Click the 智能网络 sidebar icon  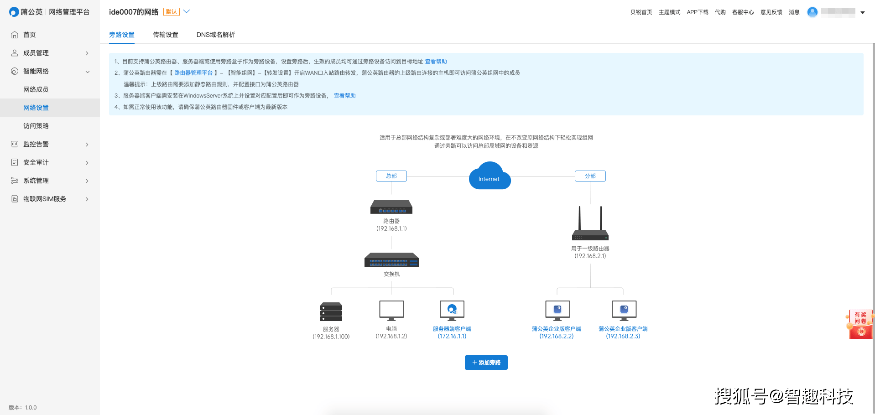pos(15,71)
